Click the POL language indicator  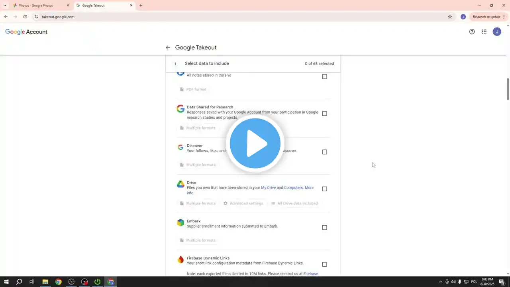coord(474,282)
